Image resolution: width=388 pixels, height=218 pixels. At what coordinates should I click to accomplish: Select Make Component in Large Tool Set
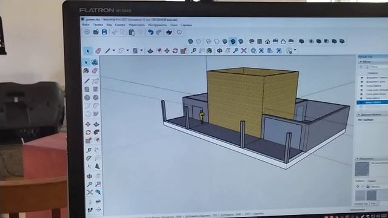pos(95,62)
